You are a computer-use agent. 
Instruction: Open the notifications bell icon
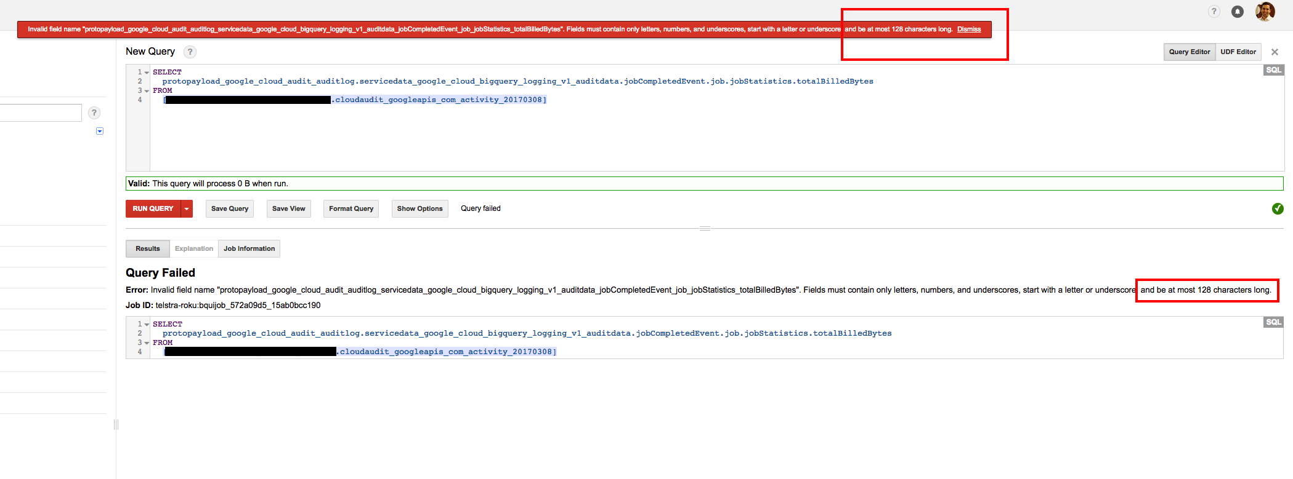(x=1237, y=12)
